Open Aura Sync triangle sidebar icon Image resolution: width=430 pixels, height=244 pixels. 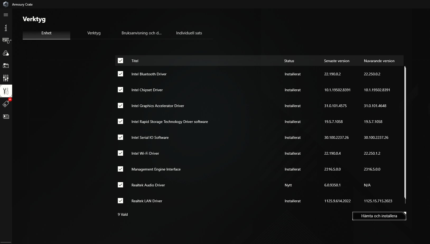6,53
